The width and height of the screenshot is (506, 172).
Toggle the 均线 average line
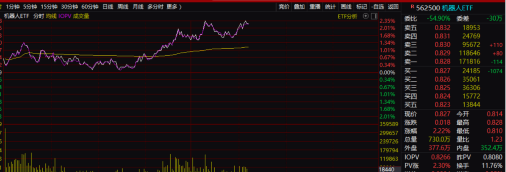(51, 16)
